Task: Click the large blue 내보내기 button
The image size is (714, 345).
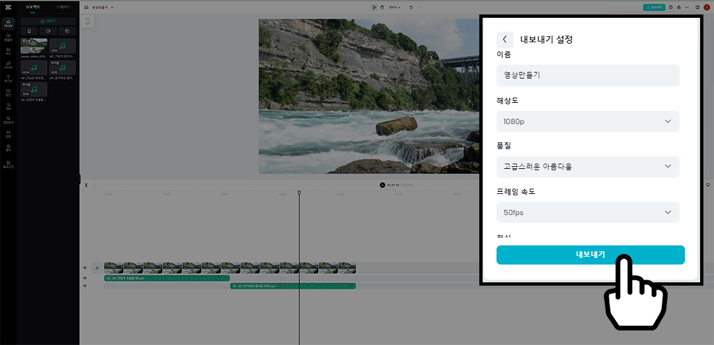Action: (x=590, y=255)
